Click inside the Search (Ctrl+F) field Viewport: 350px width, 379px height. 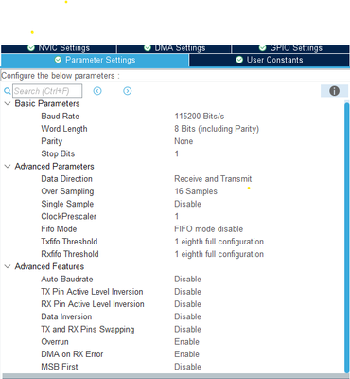coord(47,91)
